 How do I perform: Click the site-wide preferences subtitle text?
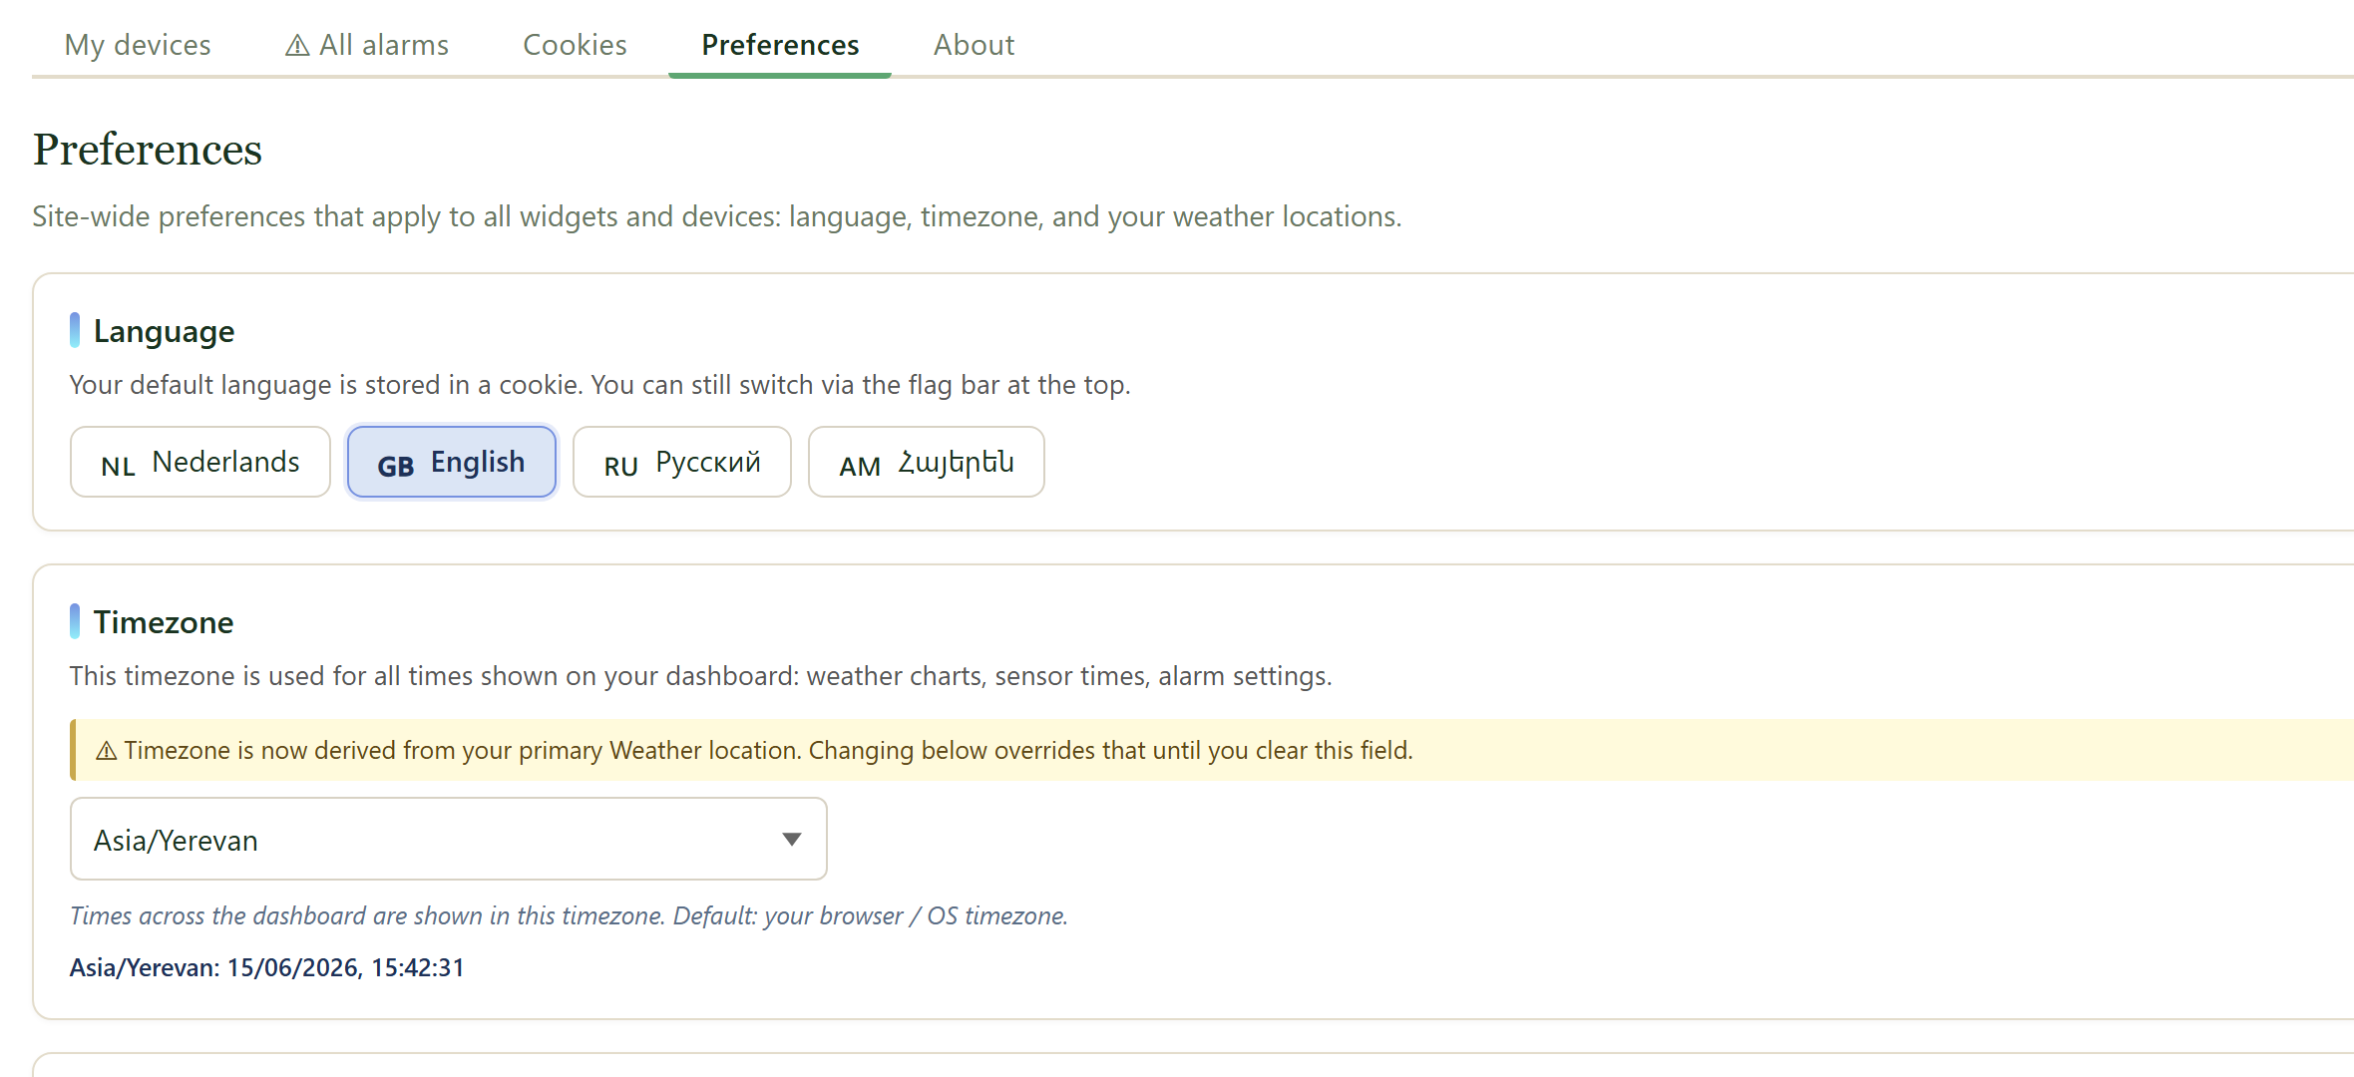pos(717,216)
